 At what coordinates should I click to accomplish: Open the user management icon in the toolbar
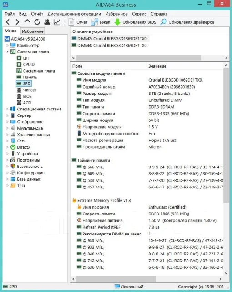pyautogui.click(x=47, y=22)
